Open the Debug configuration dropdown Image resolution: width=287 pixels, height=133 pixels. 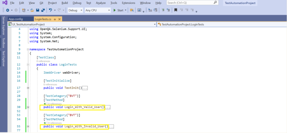coord(75,10)
